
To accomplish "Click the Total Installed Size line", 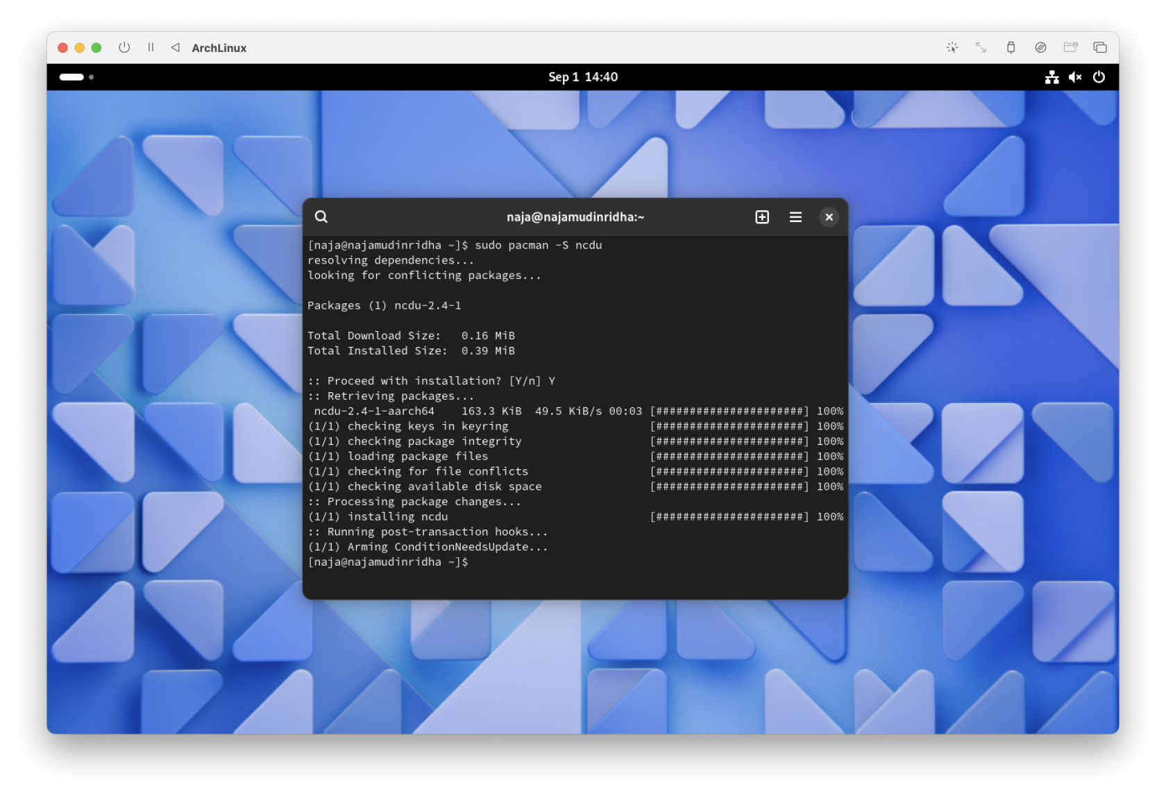I will click(x=411, y=351).
